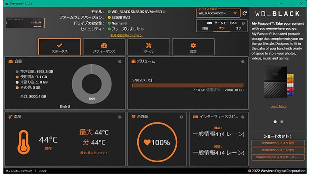Click the 最小/最大をリセット link
Screen dimensions: 310x174
pos(93,153)
